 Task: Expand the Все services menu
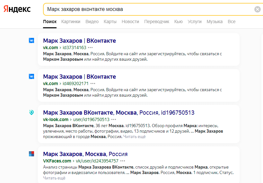tap(232, 22)
